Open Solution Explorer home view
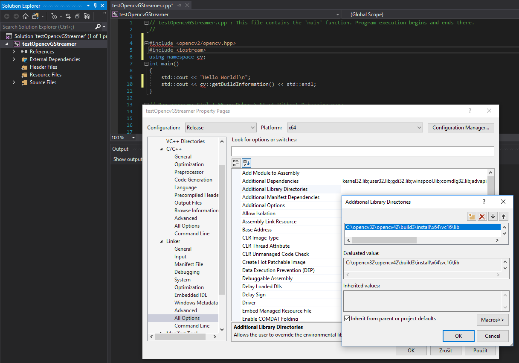This screenshot has height=363, width=519. tap(25, 16)
